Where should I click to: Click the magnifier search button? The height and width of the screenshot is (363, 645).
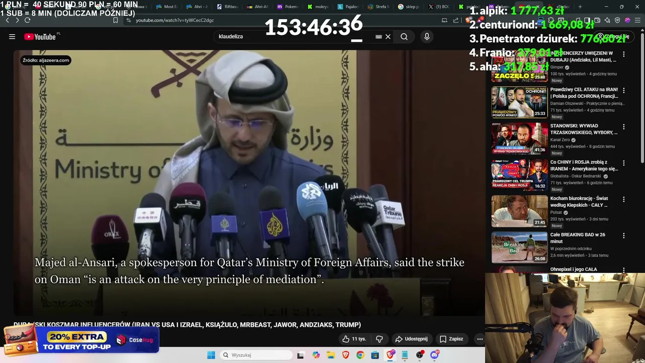[404, 36]
